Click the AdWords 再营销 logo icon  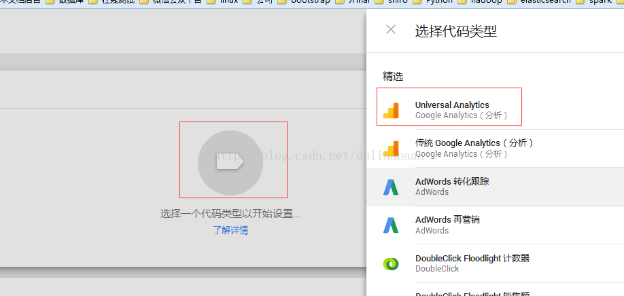click(x=391, y=225)
